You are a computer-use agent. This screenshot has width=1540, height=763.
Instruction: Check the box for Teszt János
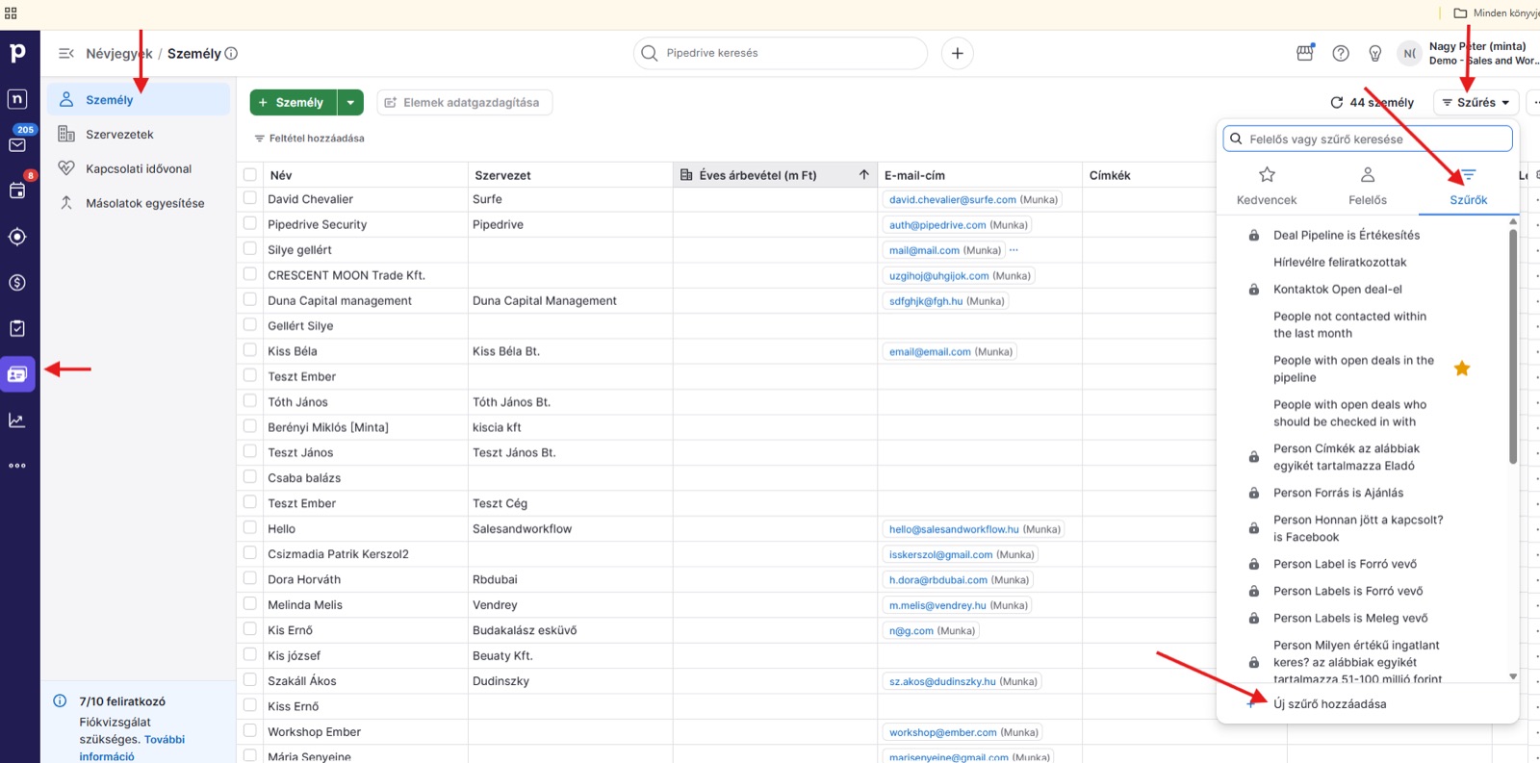250,451
